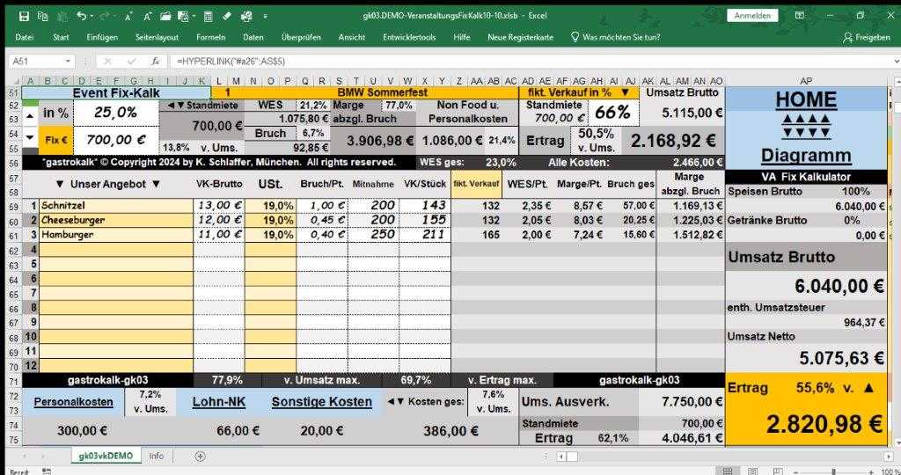
Task: Click the Anmelden sign-in button
Action: (x=751, y=16)
